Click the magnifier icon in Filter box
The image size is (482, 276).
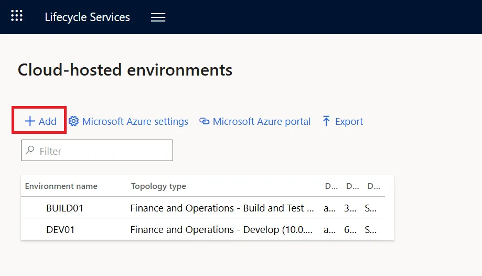pos(30,150)
